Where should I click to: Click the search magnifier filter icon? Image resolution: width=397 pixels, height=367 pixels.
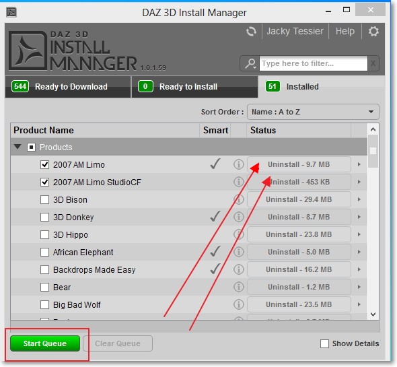250,63
